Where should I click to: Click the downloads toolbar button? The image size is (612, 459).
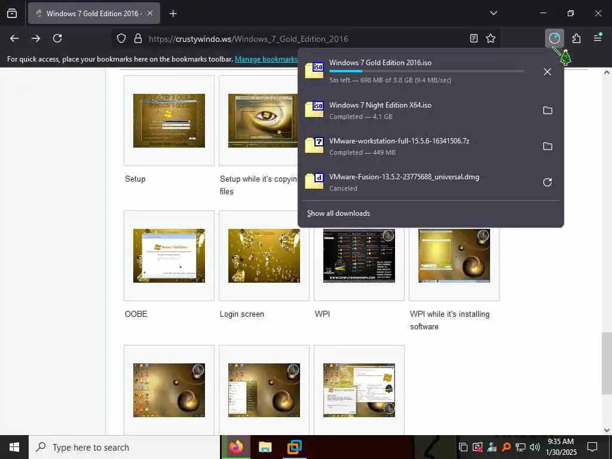pos(555,38)
